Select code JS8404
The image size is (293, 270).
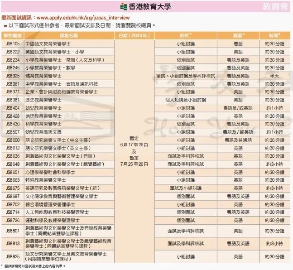(x=13, y=108)
